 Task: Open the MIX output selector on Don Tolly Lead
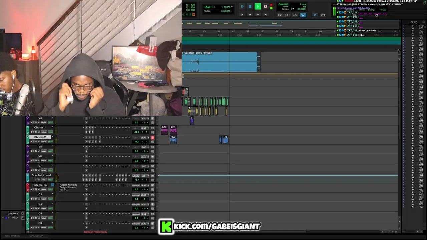(x=144, y=176)
